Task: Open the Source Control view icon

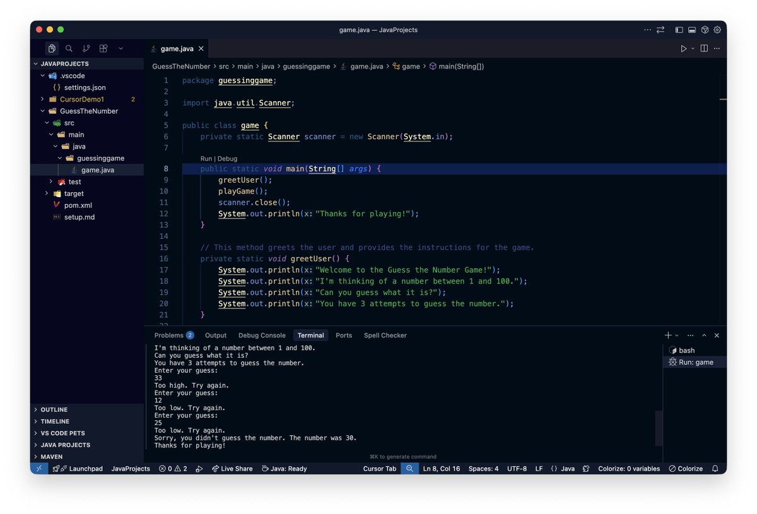Action: 86,49
